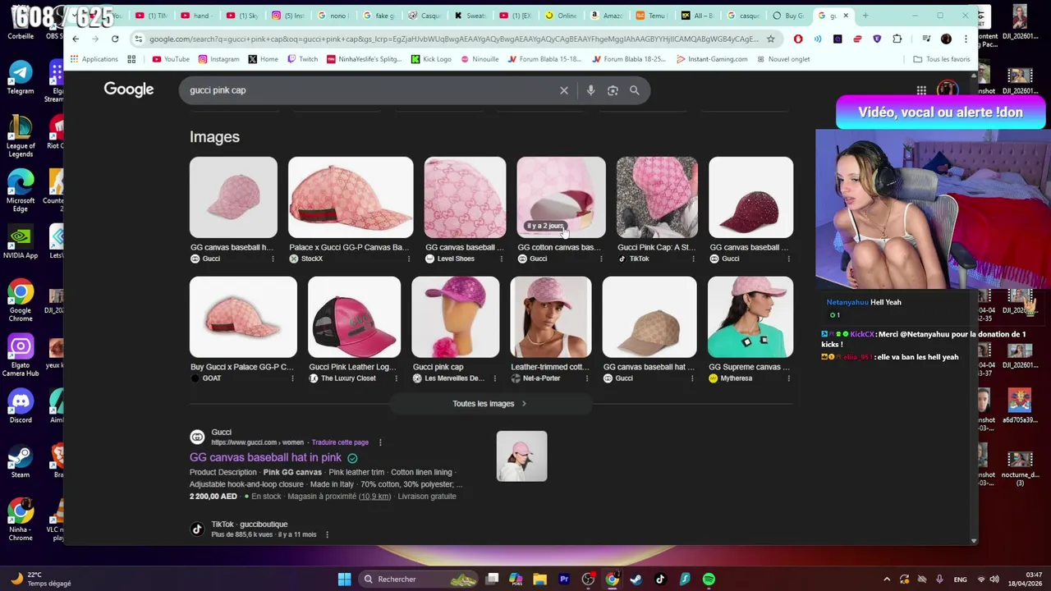
Task: Open TikTok from the taskbar
Action: click(660, 580)
